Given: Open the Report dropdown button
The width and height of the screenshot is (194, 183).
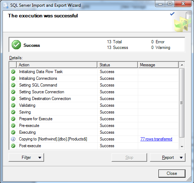Looking at the screenshot, I should point(168,157).
